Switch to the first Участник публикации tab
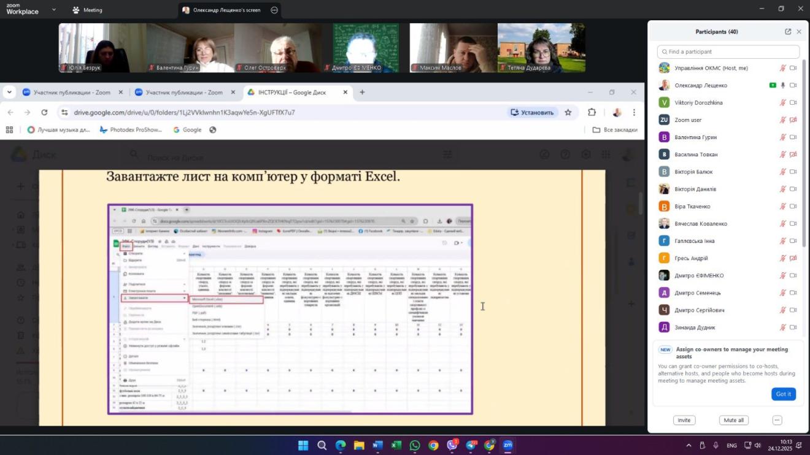 [x=72, y=93]
